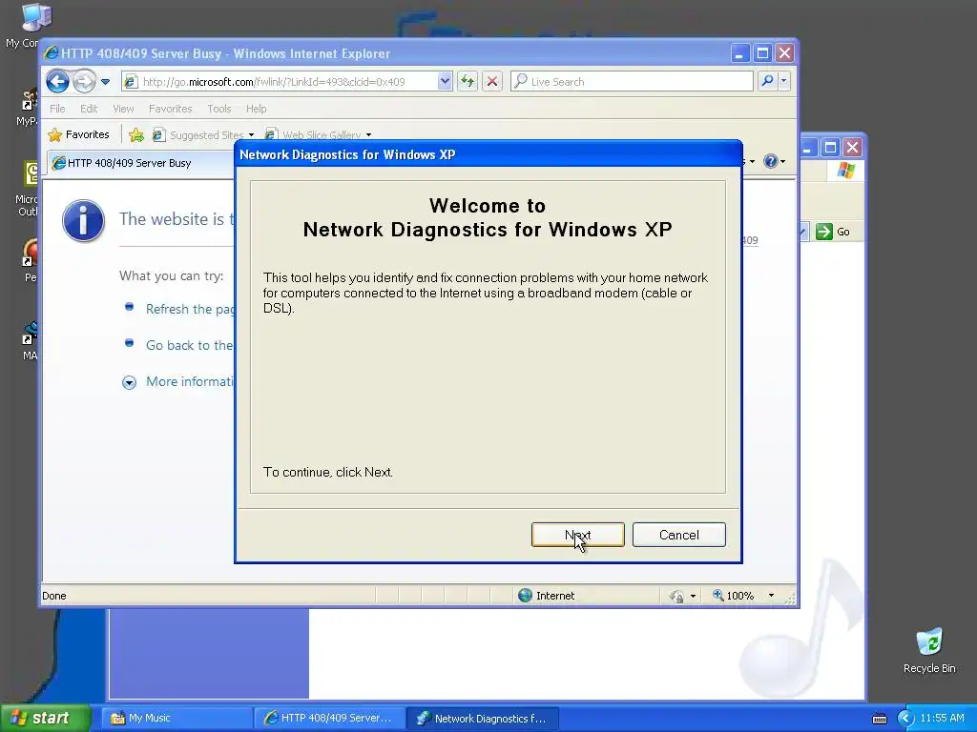Switch to HTTP 408/409 Server taskbar button
The height and width of the screenshot is (732, 977).
(329, 719)
